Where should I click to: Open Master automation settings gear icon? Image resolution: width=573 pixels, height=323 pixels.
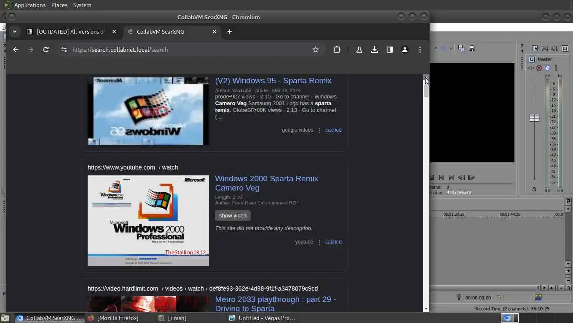pos(539,68)
